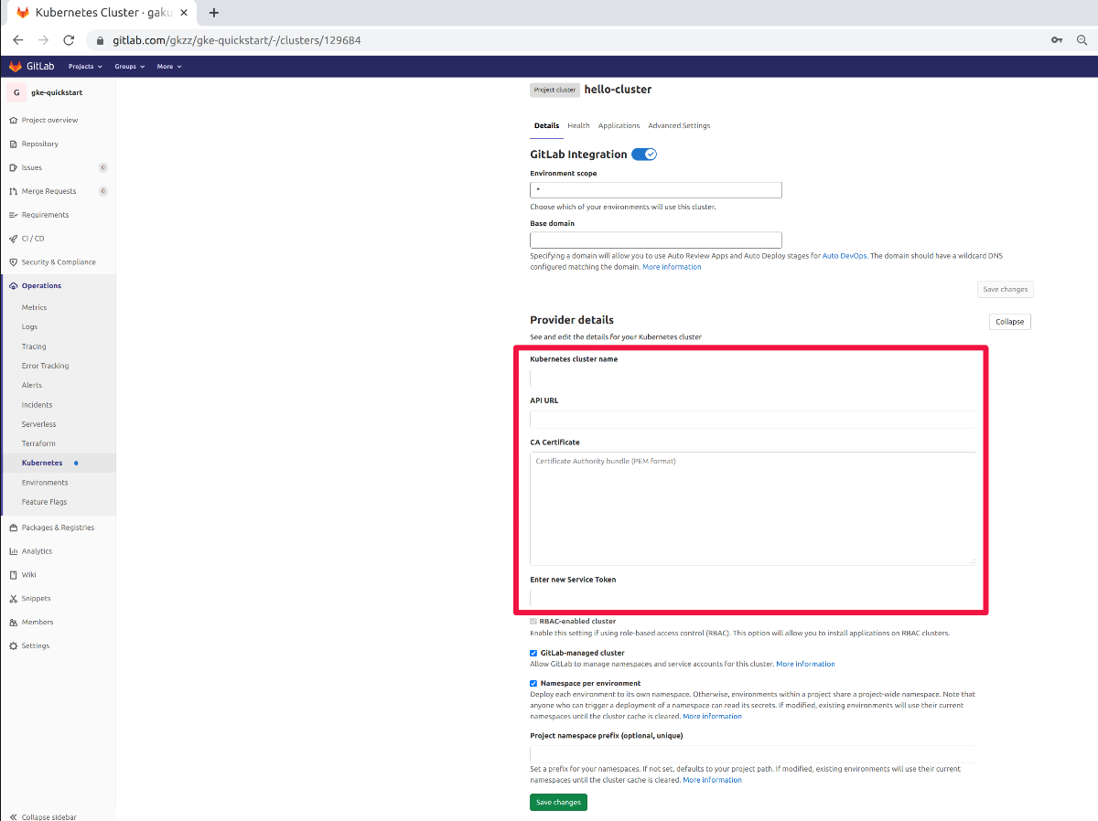Screen dimensions: 1098x821
Task: Click the GitLab fox logo
Action: pos(16,67)
